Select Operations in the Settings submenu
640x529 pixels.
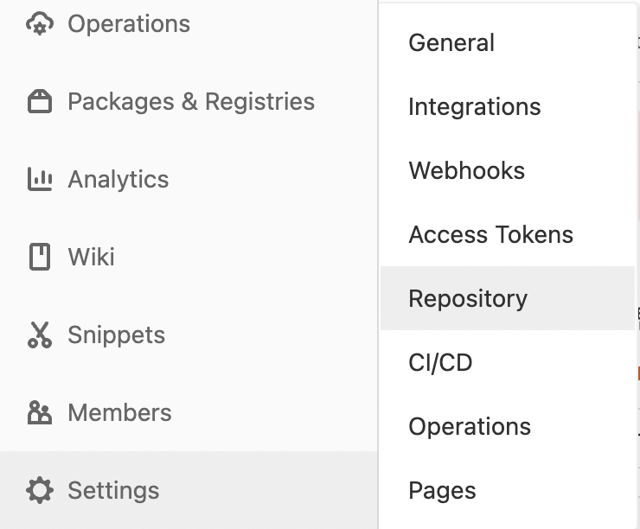(470, 427)
